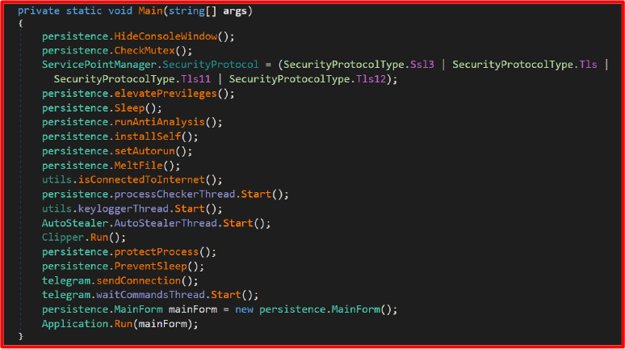Screen dimensions: 625x349
Task: Select the runAntiAnalysis method
Action: click(159, 122)
